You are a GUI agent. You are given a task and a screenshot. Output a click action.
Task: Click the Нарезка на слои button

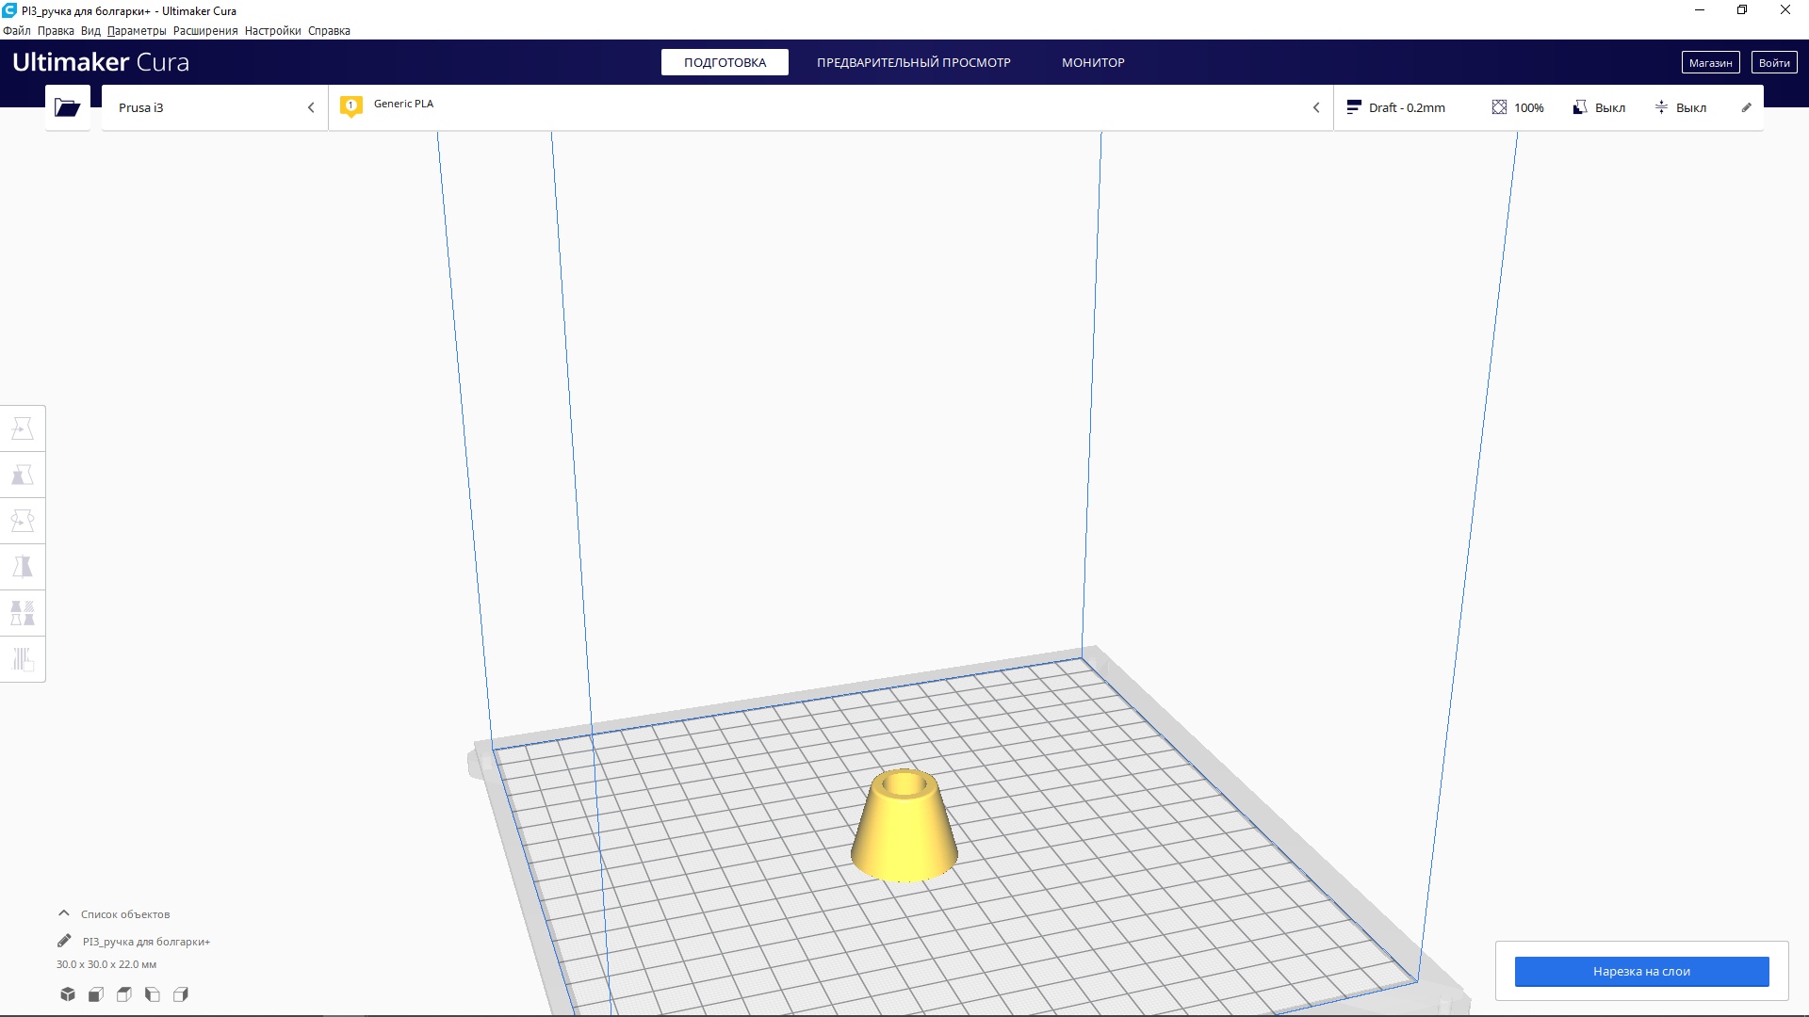pyautogui.click(x=1641, y=971)
